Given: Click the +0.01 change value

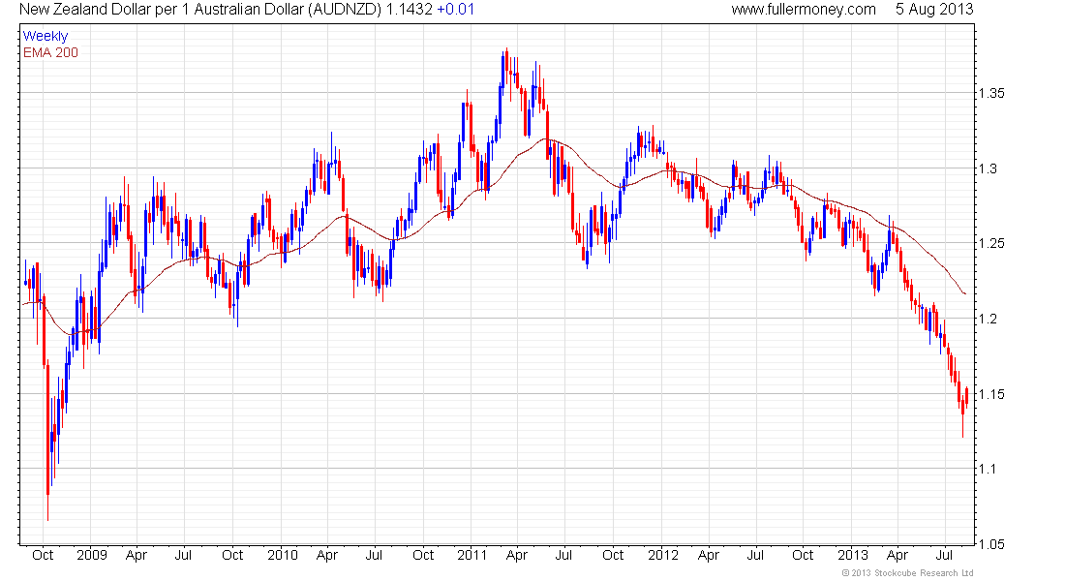Looking at the screenshot, I should point(455,10).
